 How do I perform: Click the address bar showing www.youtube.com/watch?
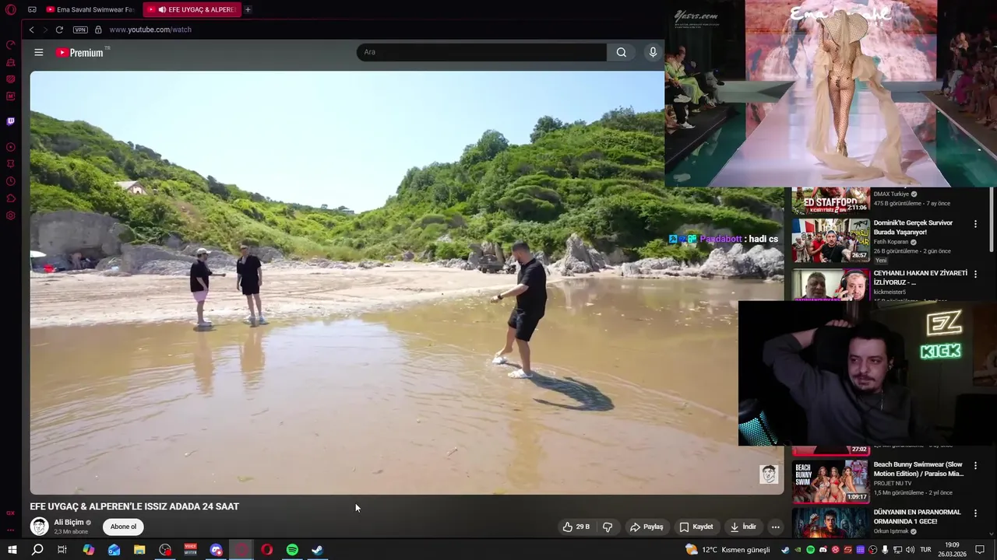coord(150,30)
